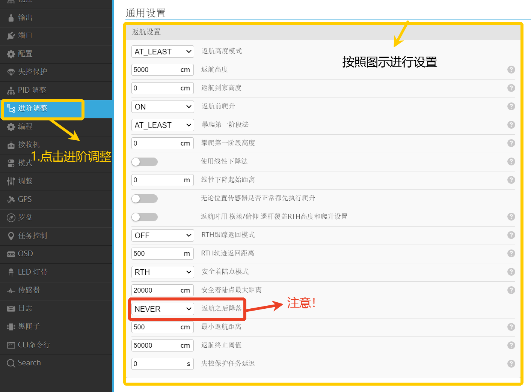Switch to the PID 调整 tab
Screen dimensions: 531x392
click(32, 90)
